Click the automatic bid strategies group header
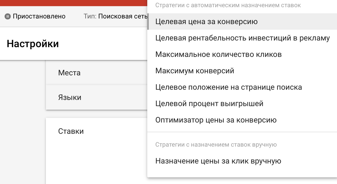The width and height of the screenshot is (337, 184). 228,5
